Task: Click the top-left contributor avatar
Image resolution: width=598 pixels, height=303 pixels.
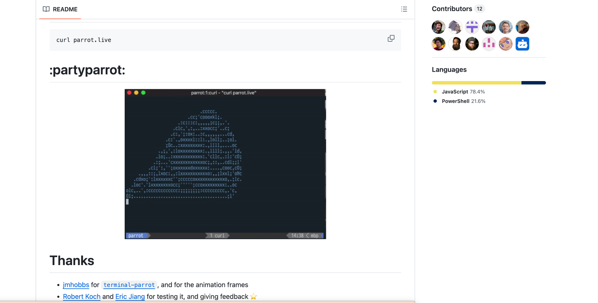Action: pos(438,27)
